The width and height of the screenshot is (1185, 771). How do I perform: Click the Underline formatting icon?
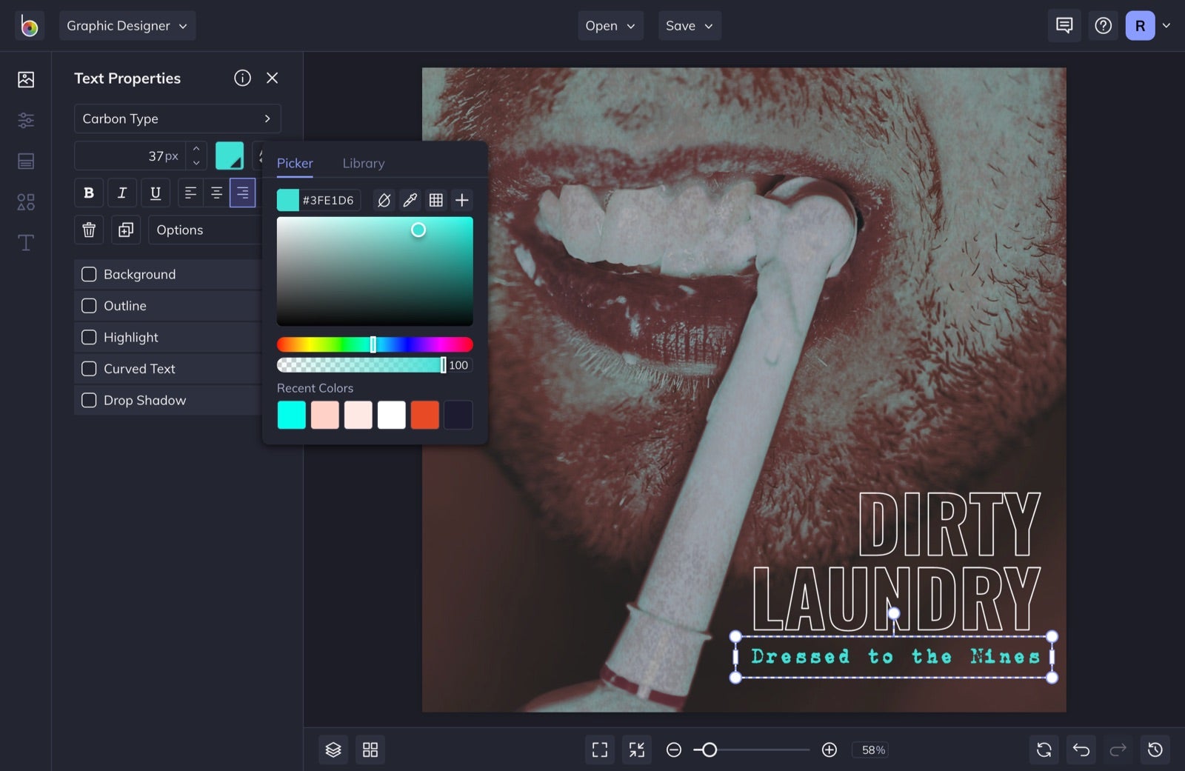pyautogui.click(x=155, y=193)
